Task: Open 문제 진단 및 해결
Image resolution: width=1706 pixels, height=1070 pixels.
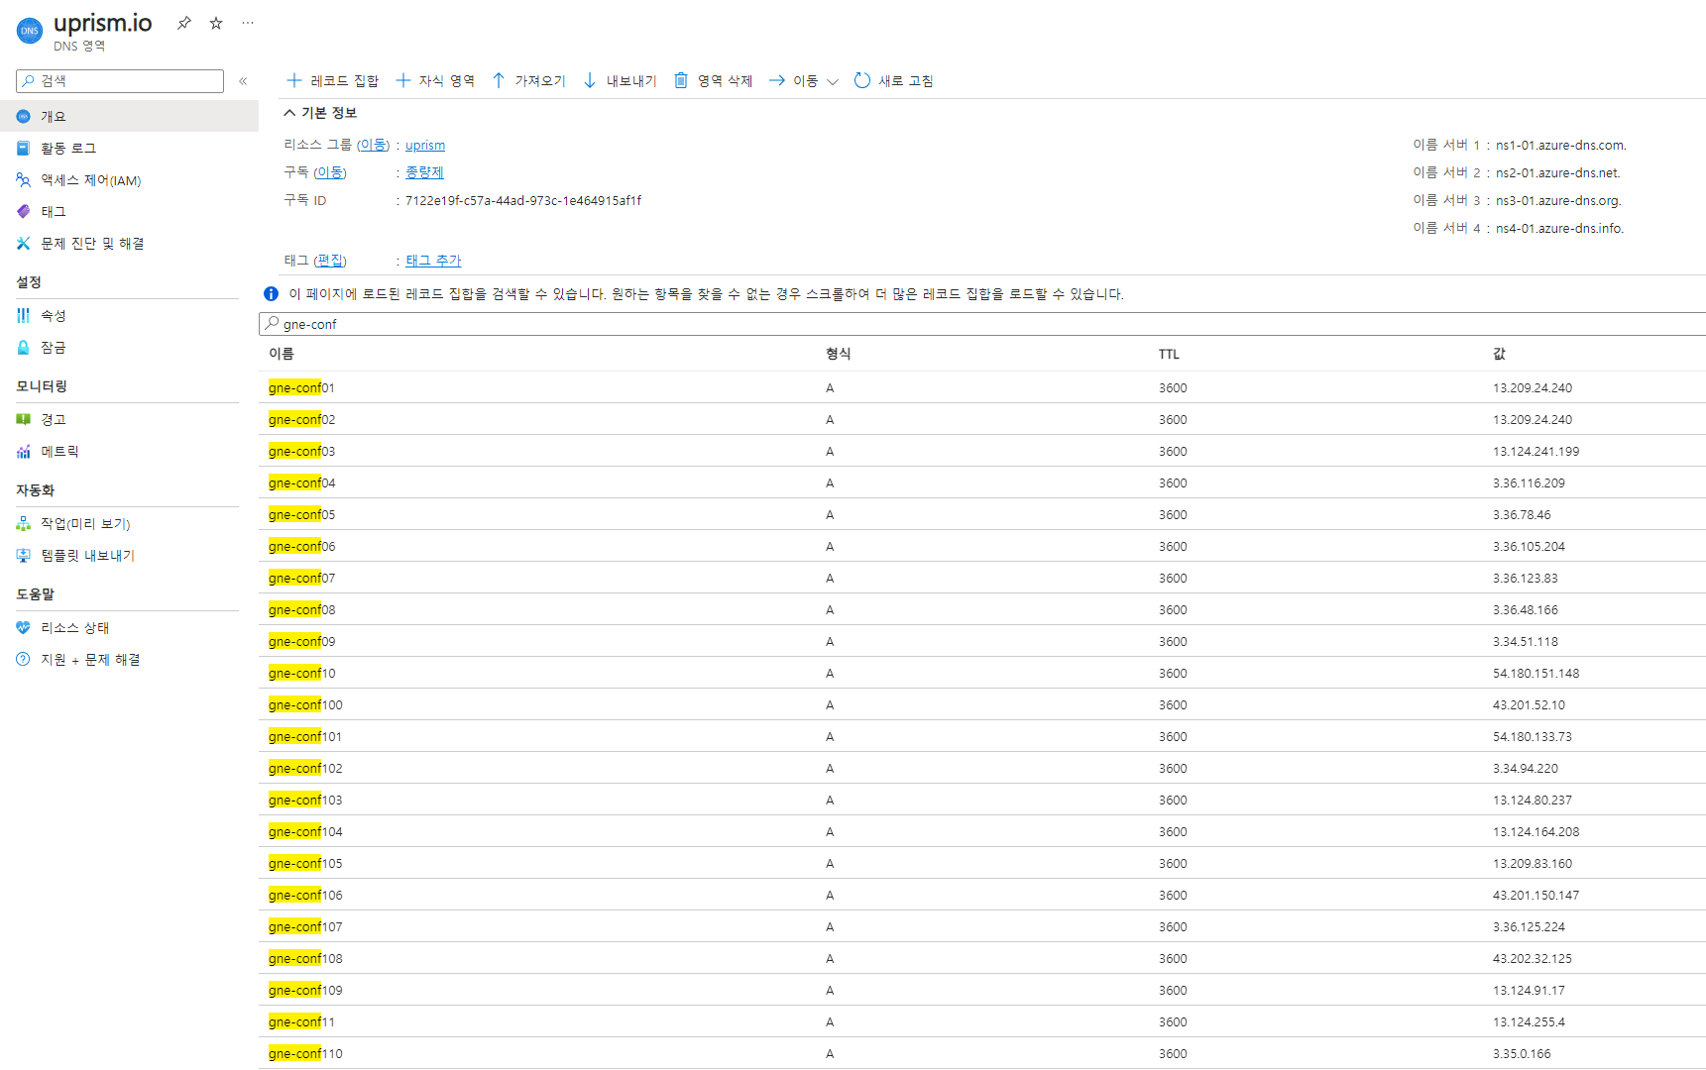Action: [x=129, y=243]
